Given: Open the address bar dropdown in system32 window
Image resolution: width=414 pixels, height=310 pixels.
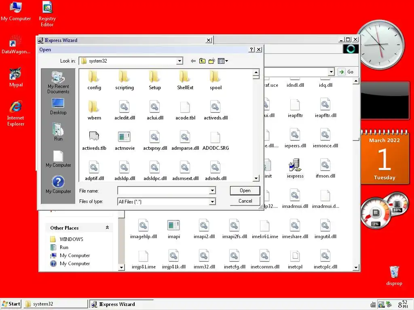Looking at the screenshot, I should (x=331, y=72).
